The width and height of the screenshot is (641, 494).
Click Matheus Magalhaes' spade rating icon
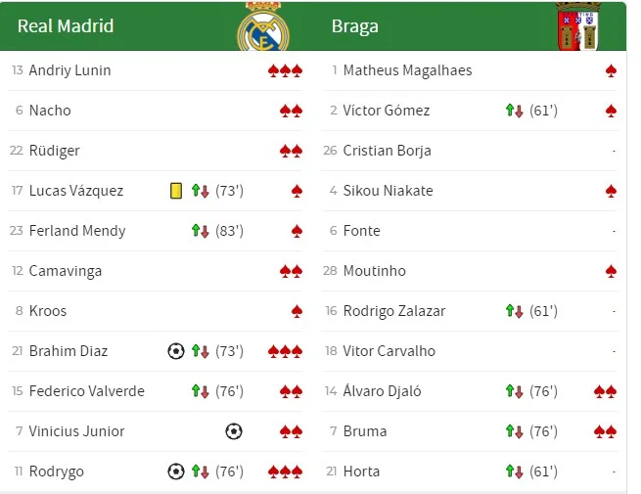611,70
